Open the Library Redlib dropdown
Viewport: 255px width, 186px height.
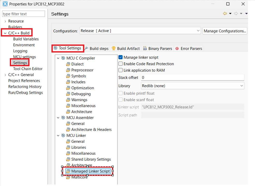pyautogui.click(x=242, y=86)
